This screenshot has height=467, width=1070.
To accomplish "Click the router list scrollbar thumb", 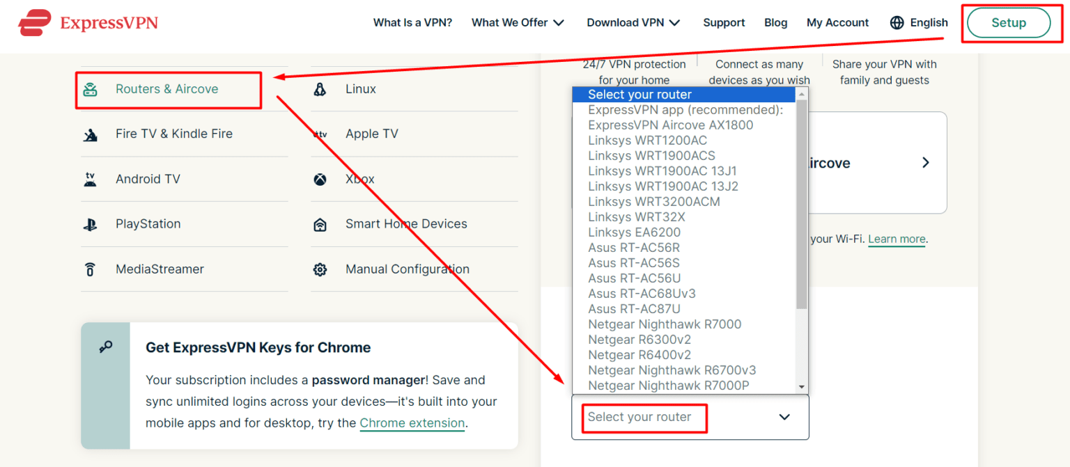I will coord(802,204).
